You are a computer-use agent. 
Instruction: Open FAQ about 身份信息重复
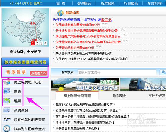click(85, 123)
